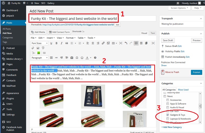Image resolution: width=205 pixels, height=133 pixels.
Task: Open Screen Options panel
Action: 179,8
